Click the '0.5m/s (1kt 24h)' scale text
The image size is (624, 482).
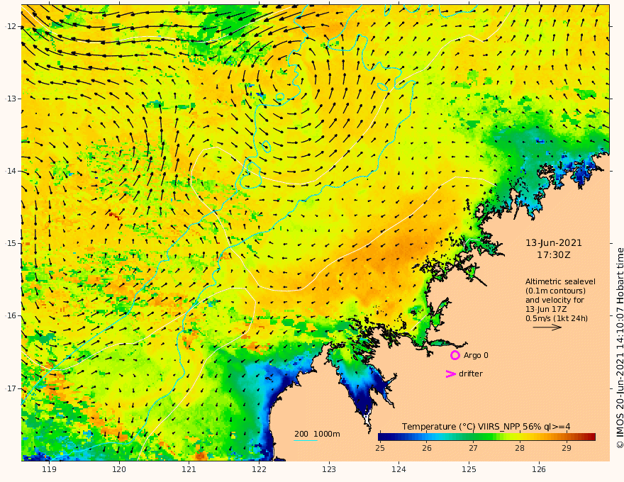pyautogui.click(x=557, y=318)
